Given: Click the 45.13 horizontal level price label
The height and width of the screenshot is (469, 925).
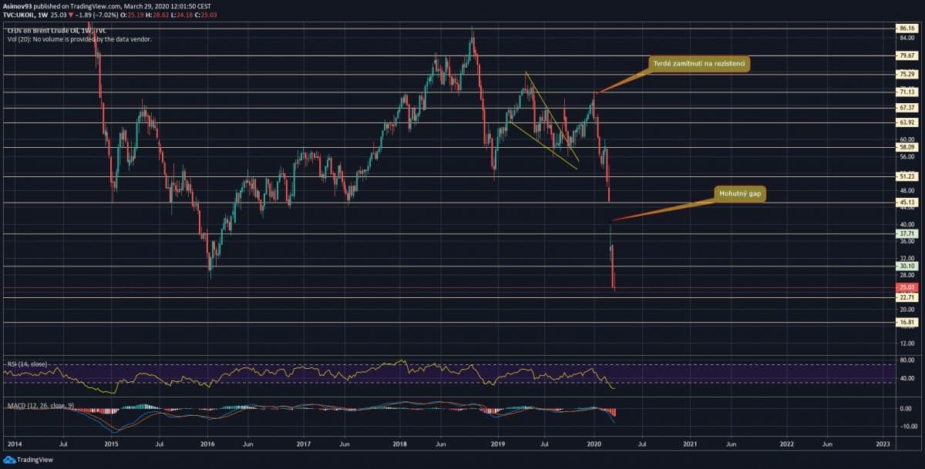Looking at the screenshot, I should tap(905, 203).
